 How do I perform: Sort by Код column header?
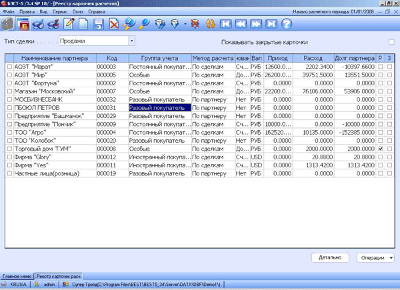112,58
